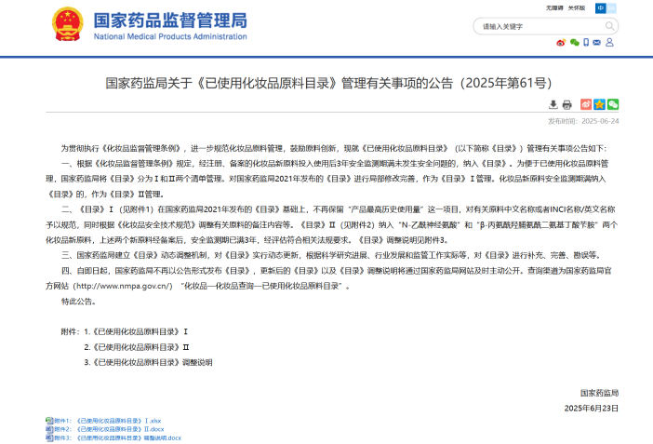Open the header WeChat icon
Screen dimensions: 653x444
coord(574,43)
